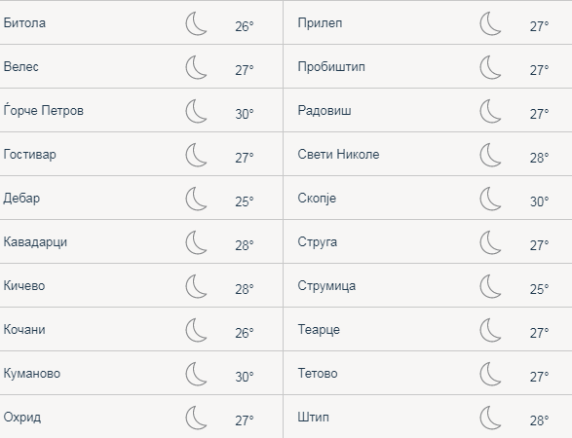572x438 pixels.
Task: Select the moon icon beside Тетово
Action: [x=491, y=374]
